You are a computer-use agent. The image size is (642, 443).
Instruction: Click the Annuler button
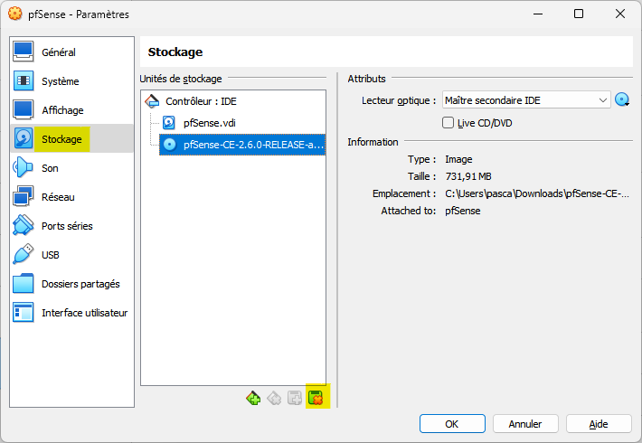[525, 424]
